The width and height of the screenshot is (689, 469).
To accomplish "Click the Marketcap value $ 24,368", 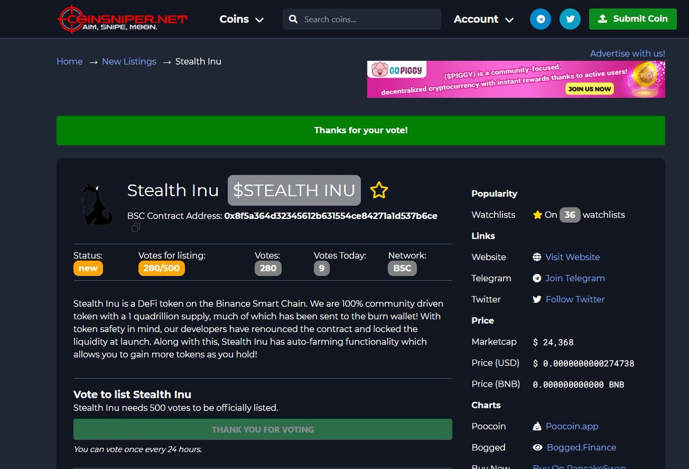I will (553, 342).
